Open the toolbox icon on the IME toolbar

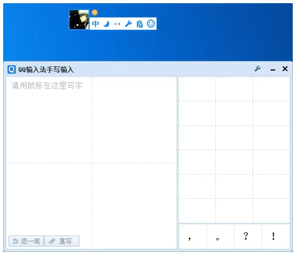point(139,24)
